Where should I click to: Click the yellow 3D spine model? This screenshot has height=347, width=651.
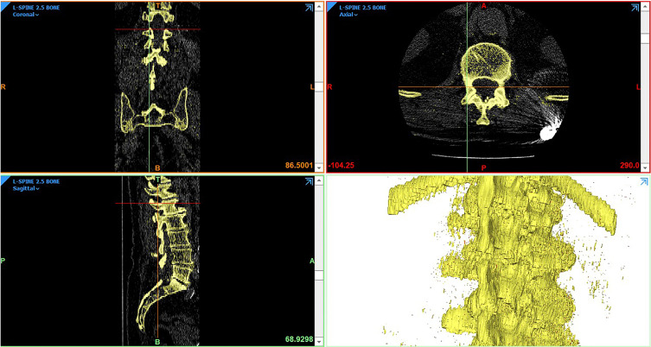click(x=502, y=262)
